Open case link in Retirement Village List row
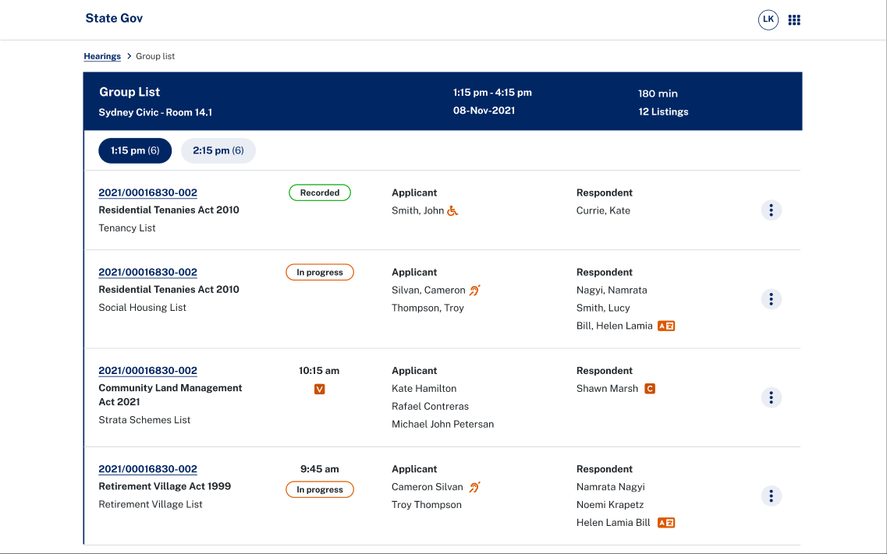 click(x=147, y=469)
